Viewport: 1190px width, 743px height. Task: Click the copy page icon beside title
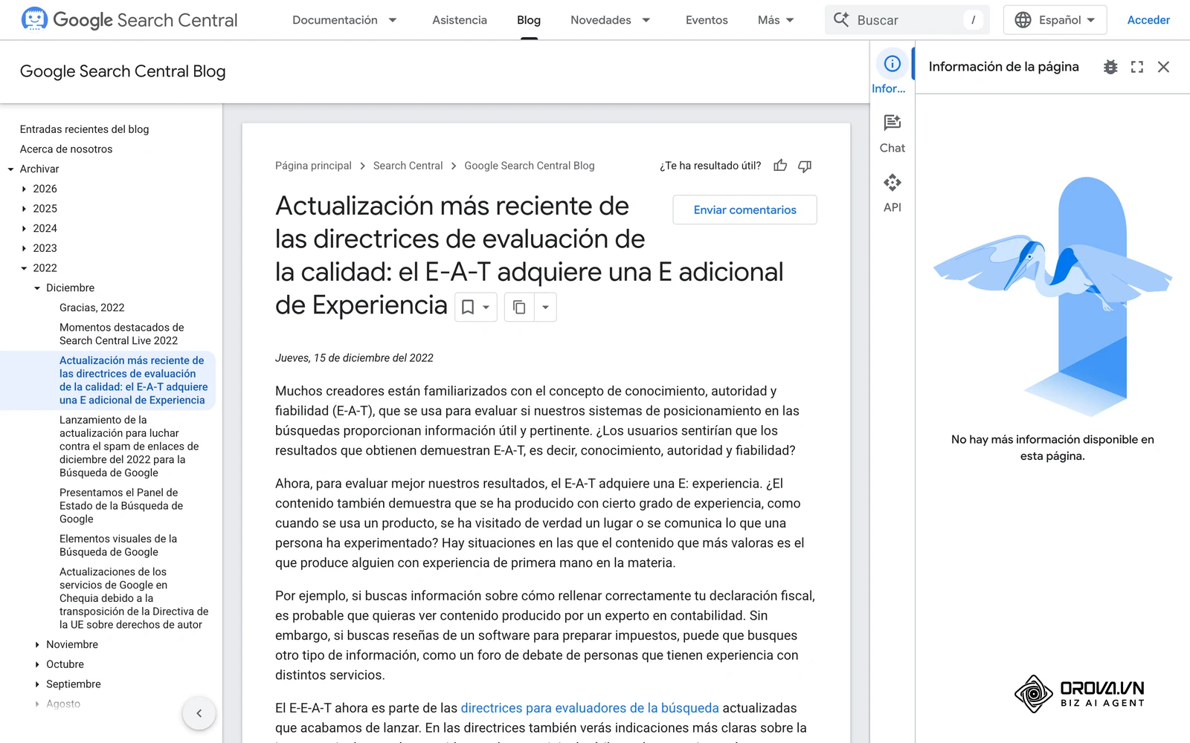pos(519,307)
